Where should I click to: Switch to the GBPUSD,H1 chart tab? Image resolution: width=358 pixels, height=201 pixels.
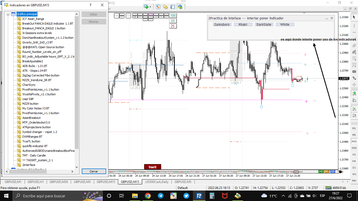coord(36,182)
